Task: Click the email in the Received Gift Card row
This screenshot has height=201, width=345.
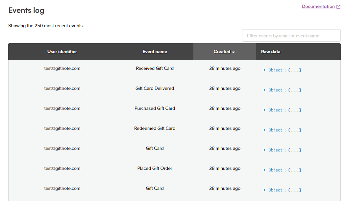Action: pos(62,68)
